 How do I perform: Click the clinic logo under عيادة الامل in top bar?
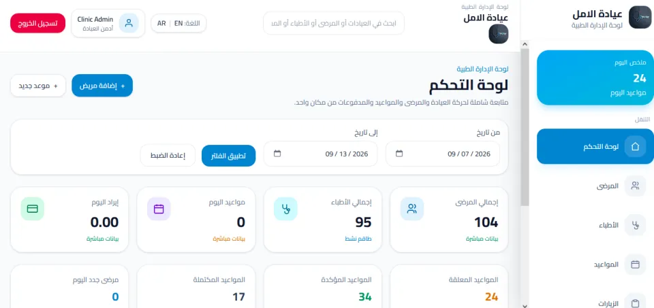(499, 34)
